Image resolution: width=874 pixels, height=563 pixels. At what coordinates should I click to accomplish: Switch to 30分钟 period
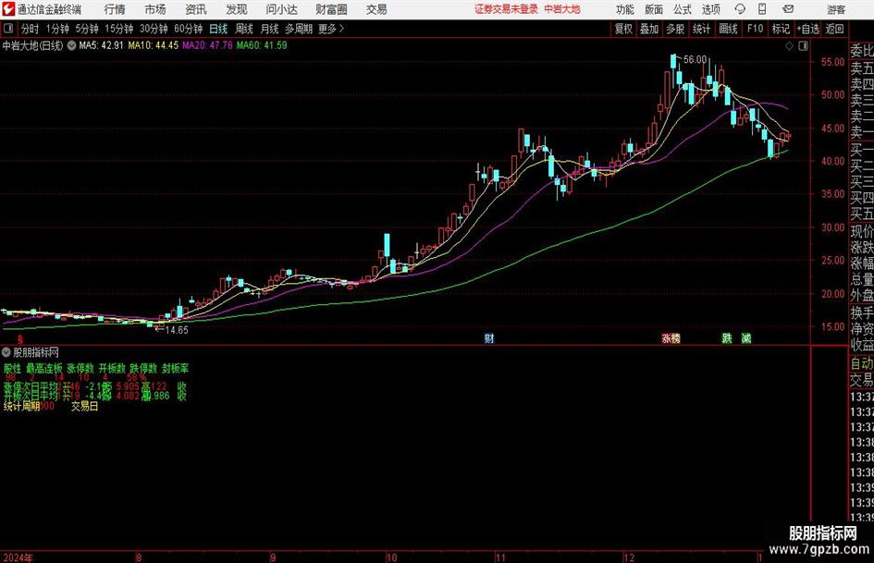pos(154,29)
